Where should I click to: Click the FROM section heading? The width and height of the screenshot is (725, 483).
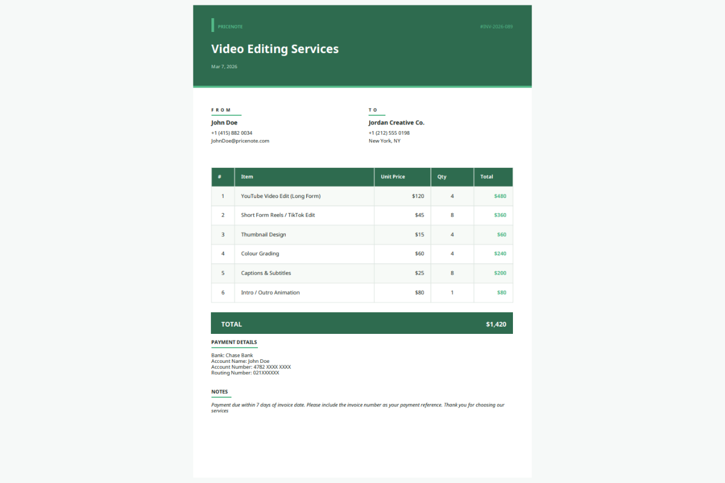[219, 110]
